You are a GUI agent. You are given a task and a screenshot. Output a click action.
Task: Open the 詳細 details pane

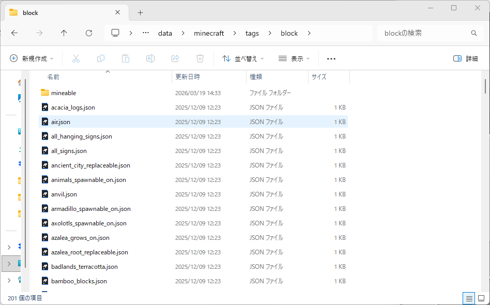(465, 58)
